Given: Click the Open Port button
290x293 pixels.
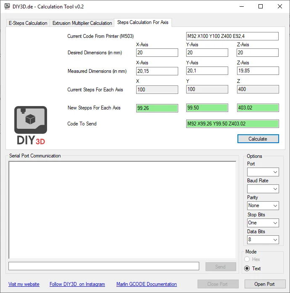Looking at the screenshot, I should coord(265,284).
